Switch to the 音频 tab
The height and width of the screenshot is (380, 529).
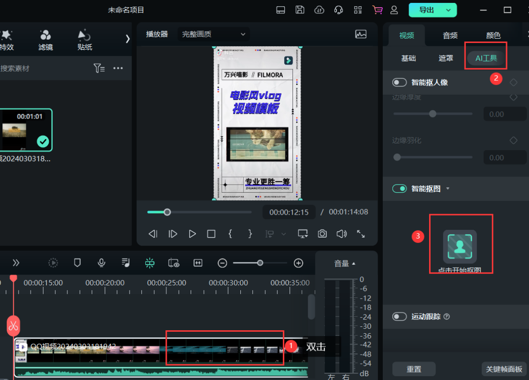(450, 35)
